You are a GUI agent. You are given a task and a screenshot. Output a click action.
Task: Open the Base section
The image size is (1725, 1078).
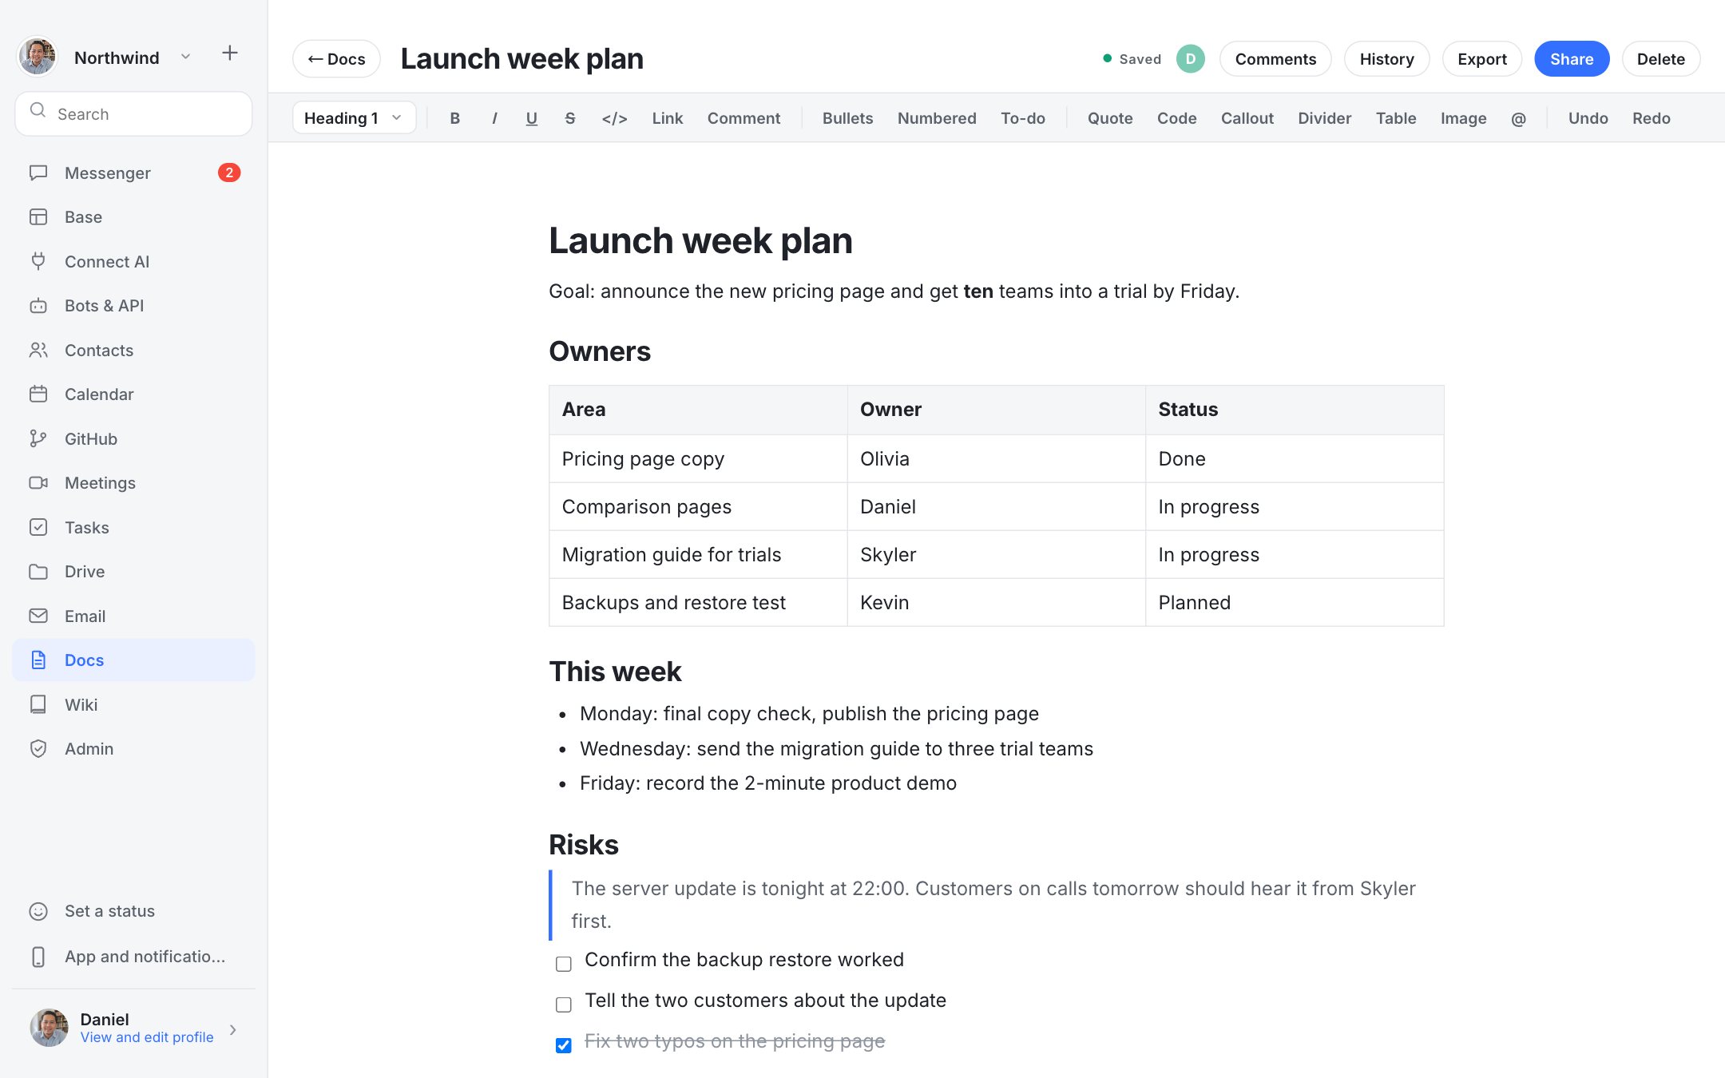tap(133, 217)
